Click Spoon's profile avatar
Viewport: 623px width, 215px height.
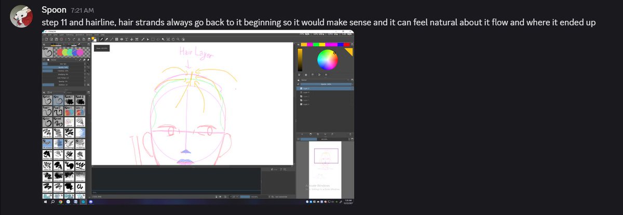(x=20, y=16)
